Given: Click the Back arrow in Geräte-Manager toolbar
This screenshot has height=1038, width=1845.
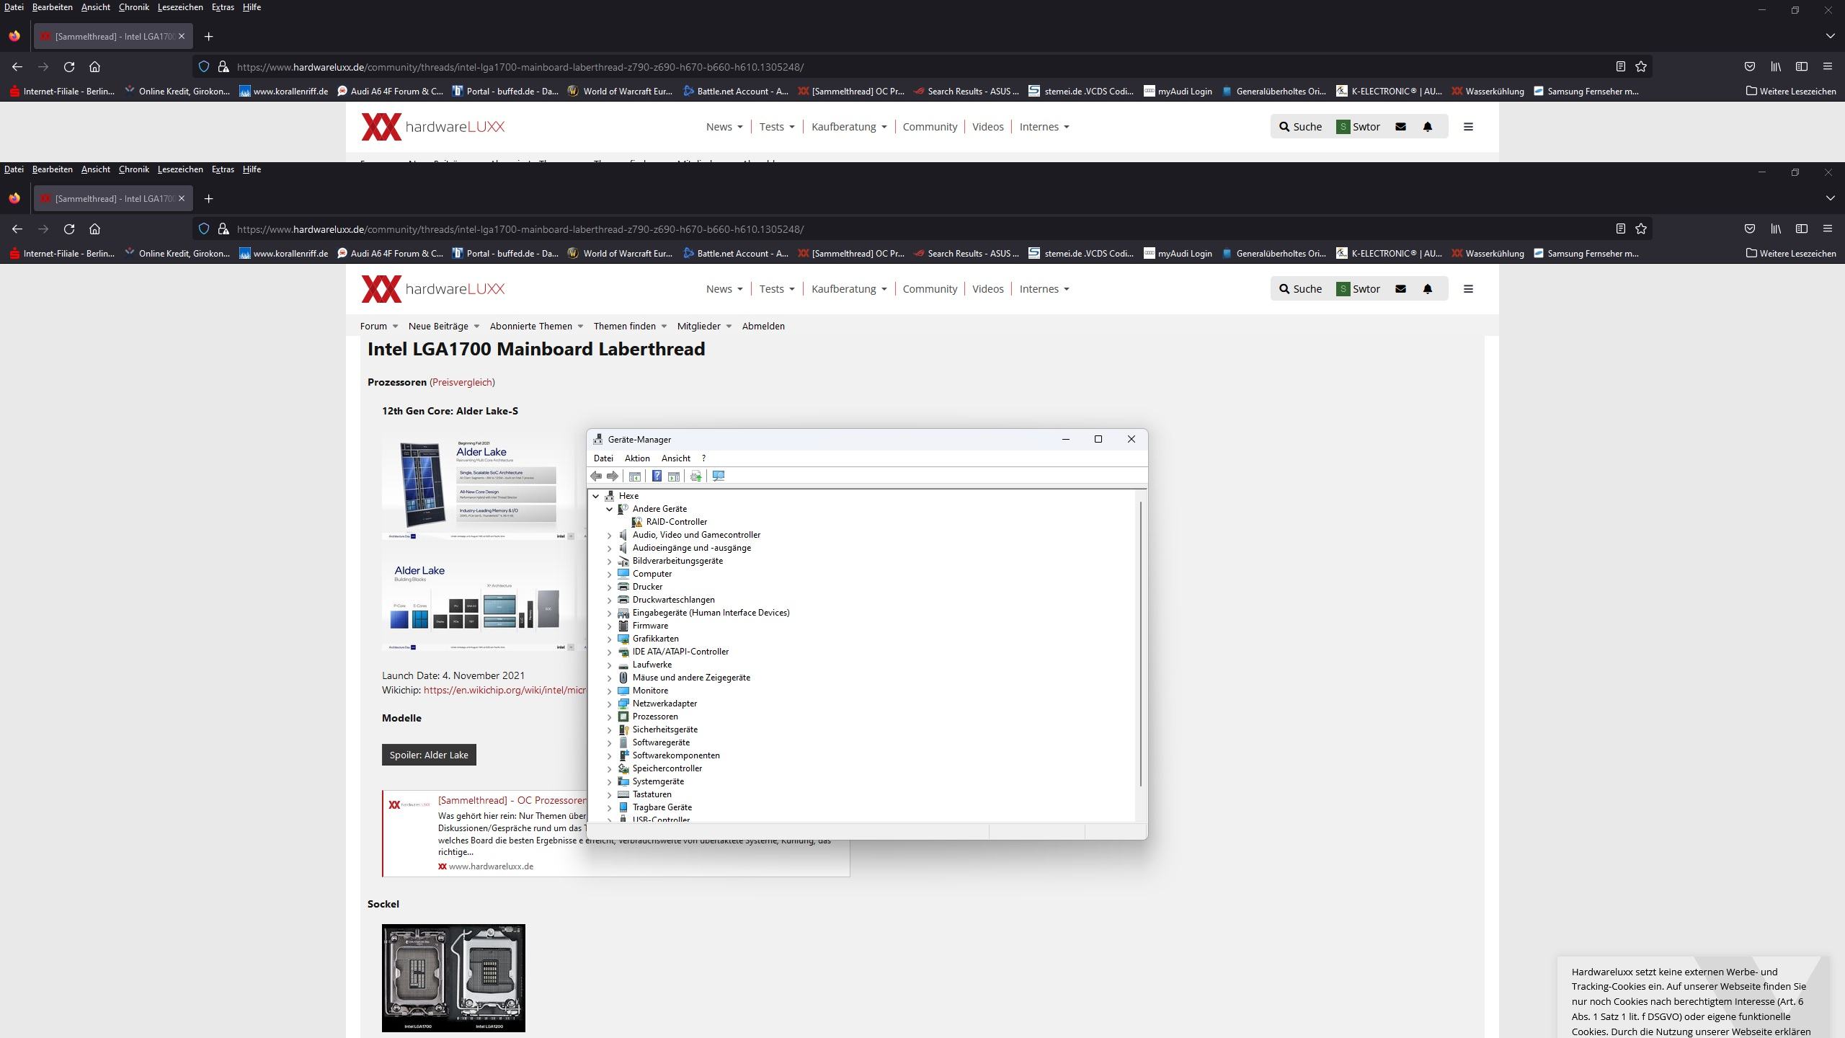Looking at the screenshot, I should coord(596,476).
